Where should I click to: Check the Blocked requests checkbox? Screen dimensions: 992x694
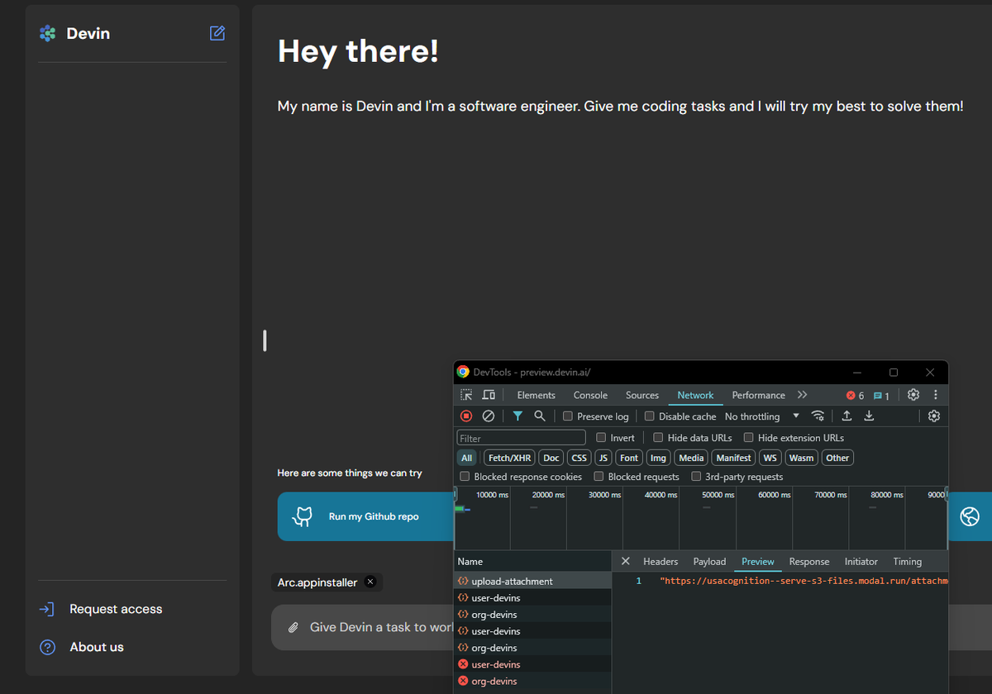click(x=599, y=477)
